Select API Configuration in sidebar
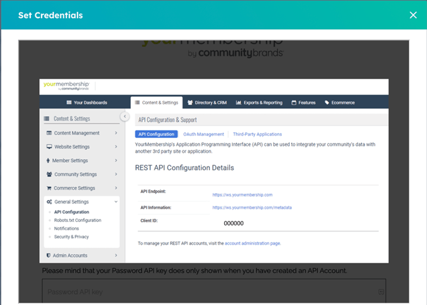Image resolution: width=427 pixels, height=305 pixels. pyautogui.click(x=71, y=212)
